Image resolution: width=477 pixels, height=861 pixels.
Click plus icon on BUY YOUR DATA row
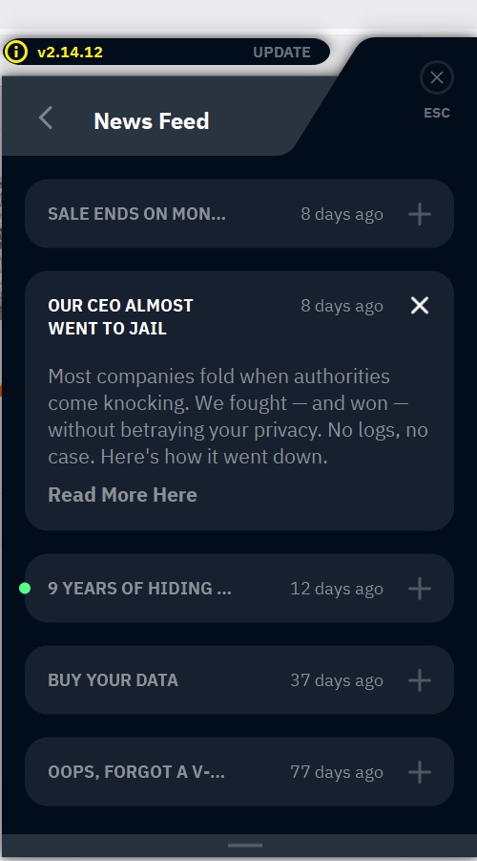click(420, 680)
